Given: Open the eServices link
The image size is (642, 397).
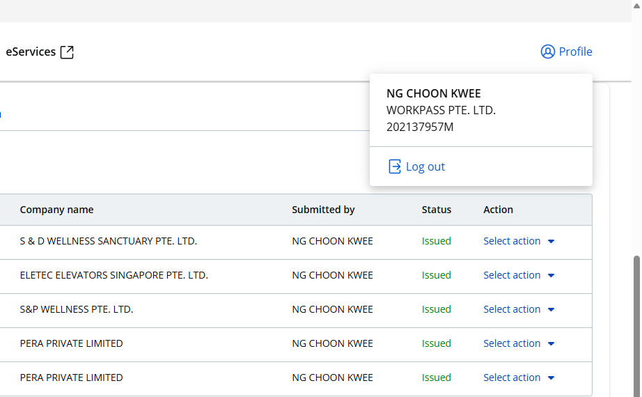Looking at the screenshot, I should [x=31, y=52].
